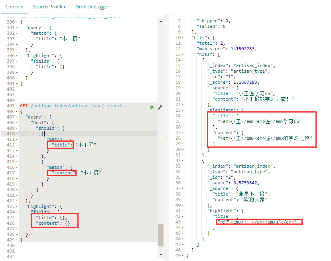Collapse the fold arrow at editor line 390
The height and width of the screenshot is (261, 331).
click(17, 22)
